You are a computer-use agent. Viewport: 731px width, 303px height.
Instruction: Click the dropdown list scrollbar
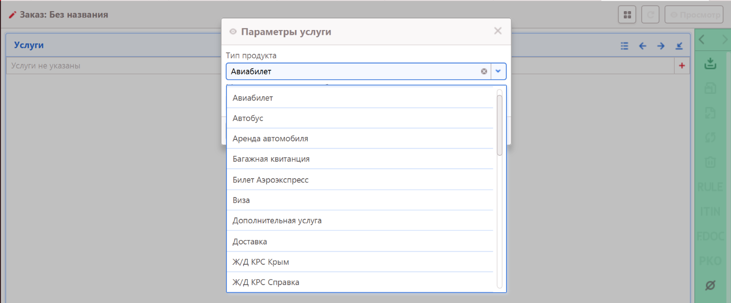[x=500, y=125]
